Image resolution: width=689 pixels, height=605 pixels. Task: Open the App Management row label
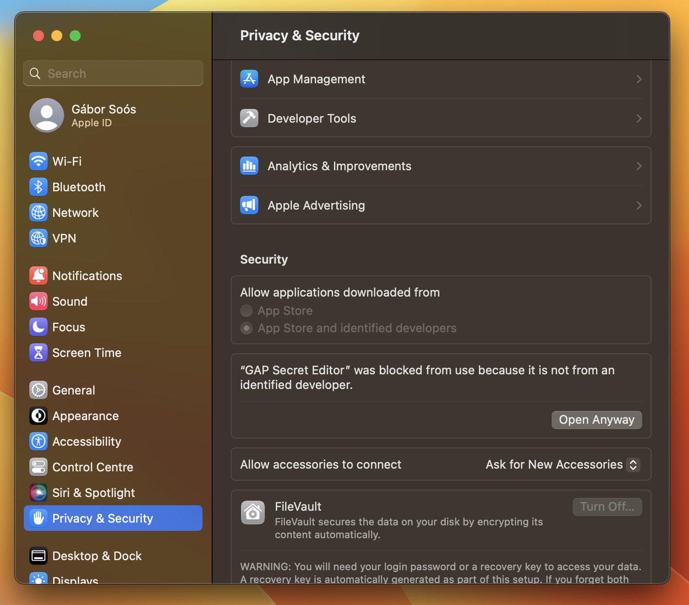click(x=316, y=79)
